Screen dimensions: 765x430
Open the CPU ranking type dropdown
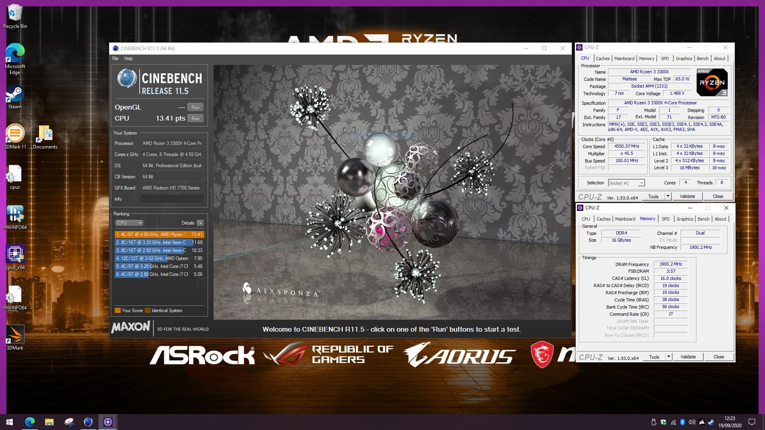pyautogui.click(x=129, y=223)
